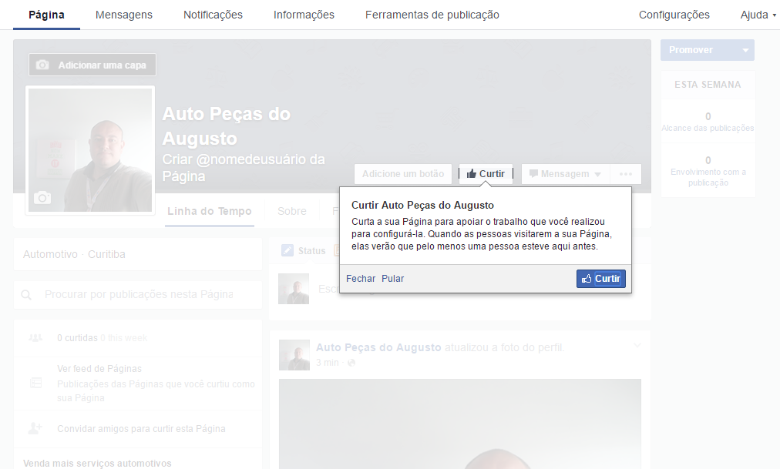Click the pencil icon beside Status
This screenshot has width=780, height=469.
(287, 250)
